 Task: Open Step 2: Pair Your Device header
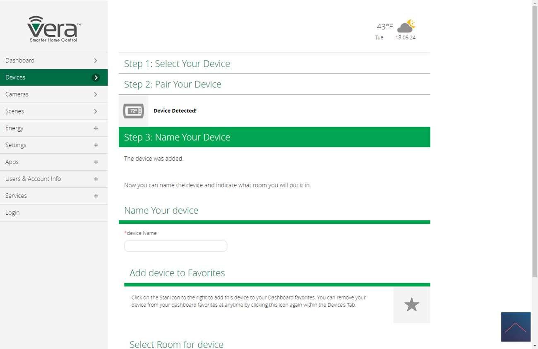pyautogui.click(x=173, y=84)
